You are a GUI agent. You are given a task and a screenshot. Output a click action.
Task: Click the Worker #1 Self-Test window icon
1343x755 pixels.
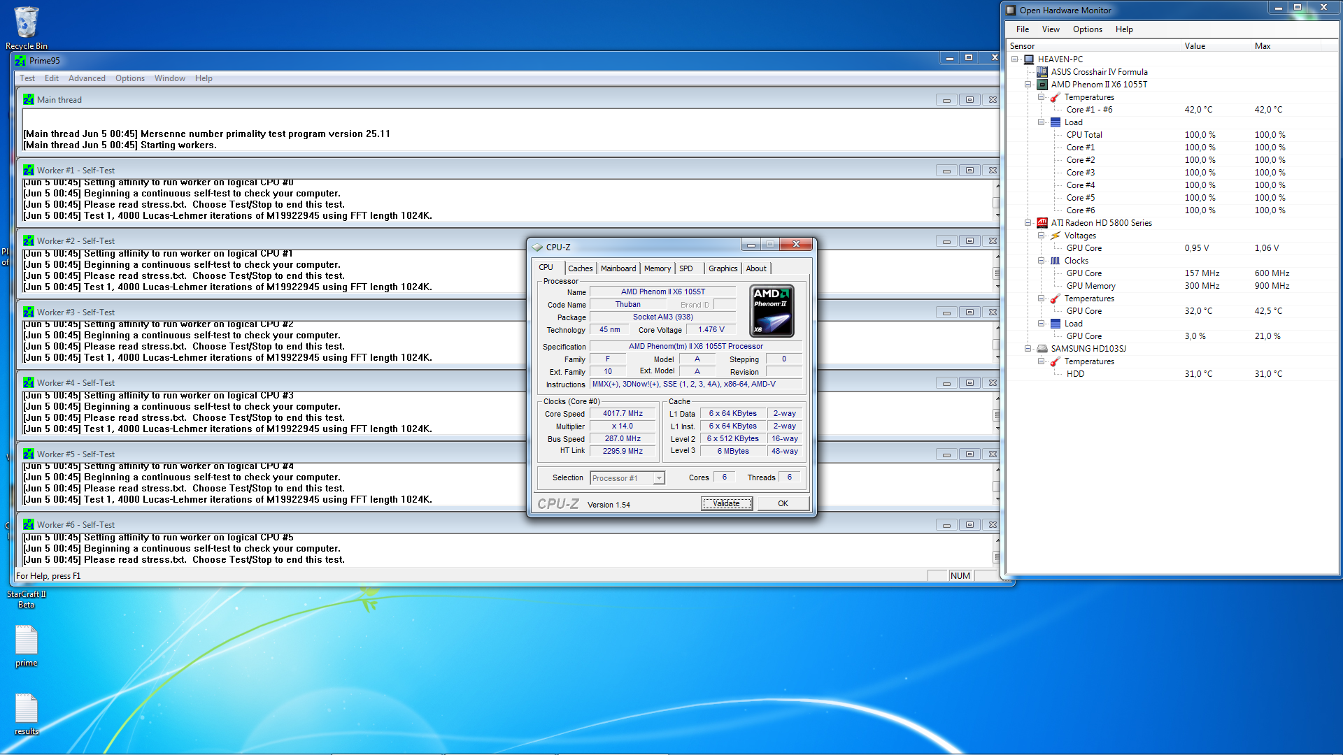(x=29, y=171)
